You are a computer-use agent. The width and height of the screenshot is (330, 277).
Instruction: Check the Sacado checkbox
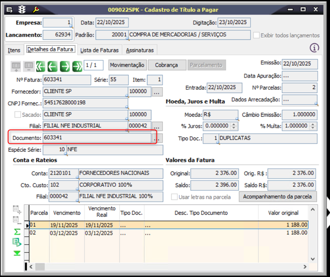18,114
